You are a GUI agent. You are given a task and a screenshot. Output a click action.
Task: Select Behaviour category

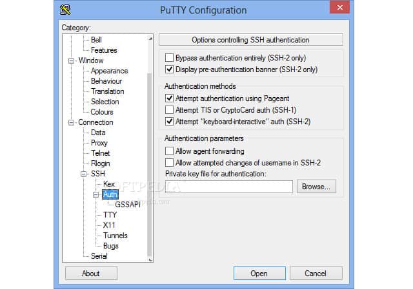pyautogui.click(x=106, y=81)
